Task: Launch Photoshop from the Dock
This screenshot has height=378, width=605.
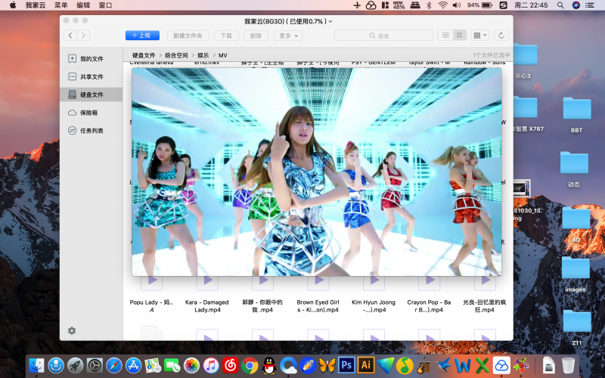Action: click(347, 366)
